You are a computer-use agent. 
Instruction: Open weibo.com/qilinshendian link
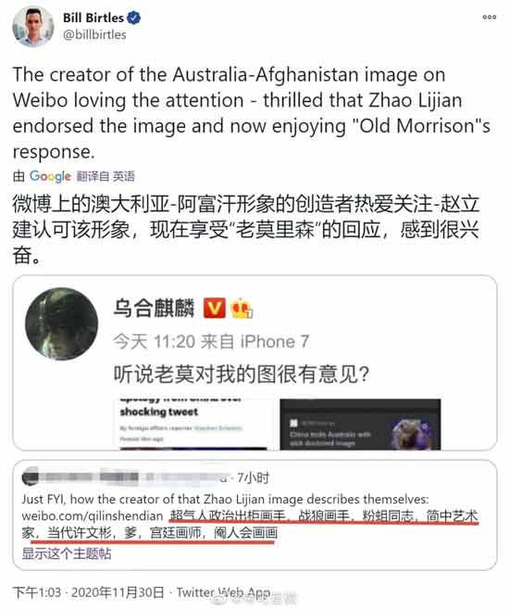point(93,515)
